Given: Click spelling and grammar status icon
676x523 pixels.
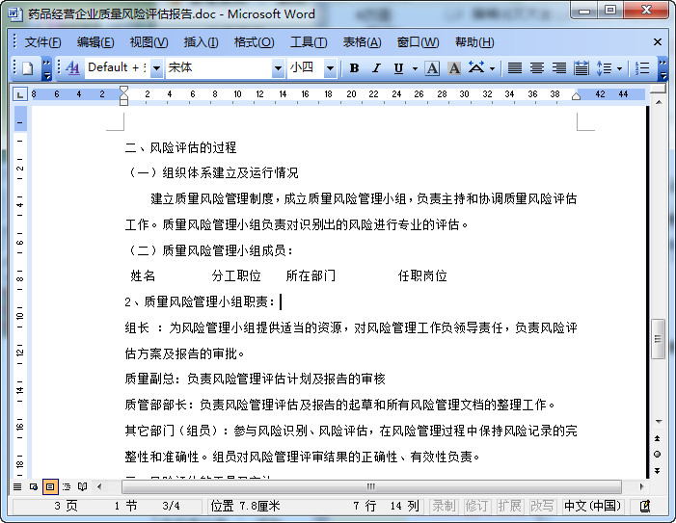Looking at the screenshot, I should pos(645,507).
